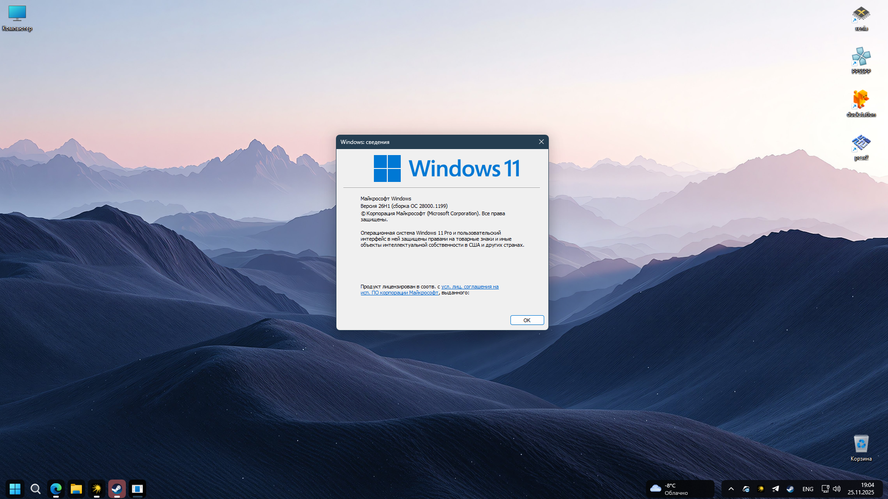Screen dimensions: 888x499
Task: Click the 'Windows: сведения' title bar text
Action: pyautogui.click(x=365, y=142)
